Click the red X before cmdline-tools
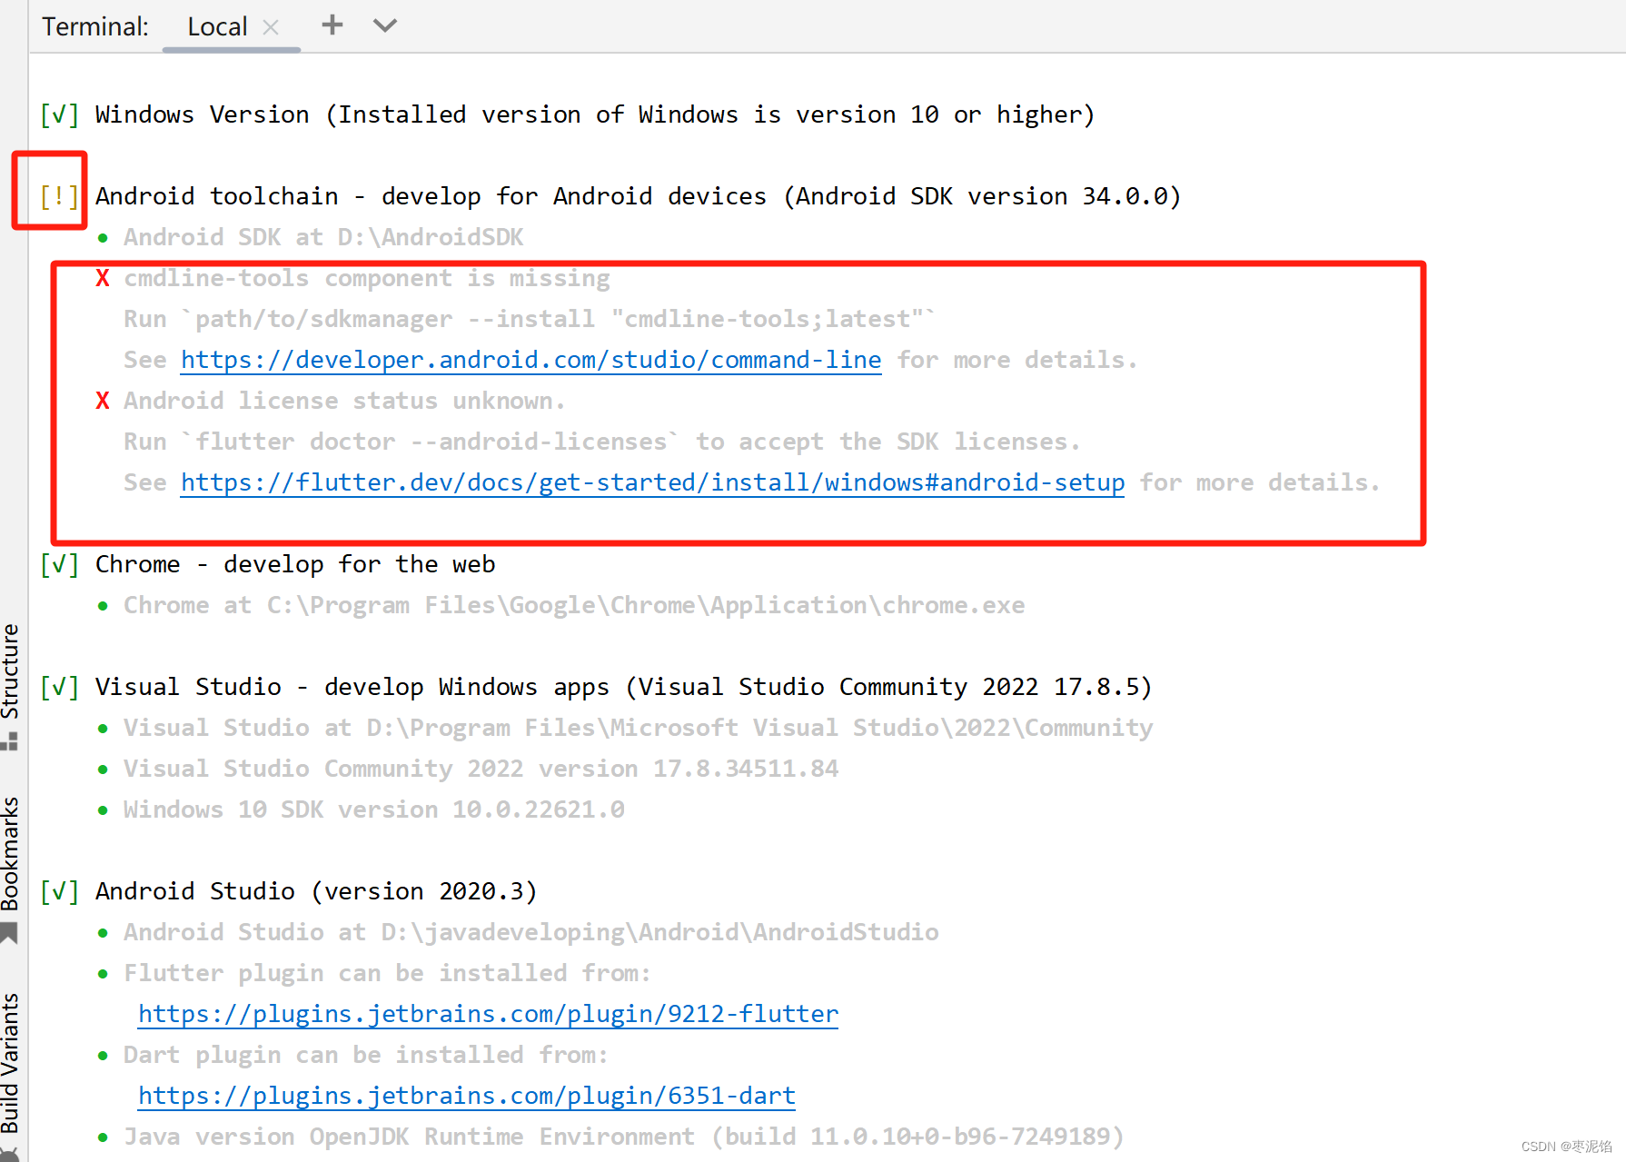 click(x=103, y=278)
